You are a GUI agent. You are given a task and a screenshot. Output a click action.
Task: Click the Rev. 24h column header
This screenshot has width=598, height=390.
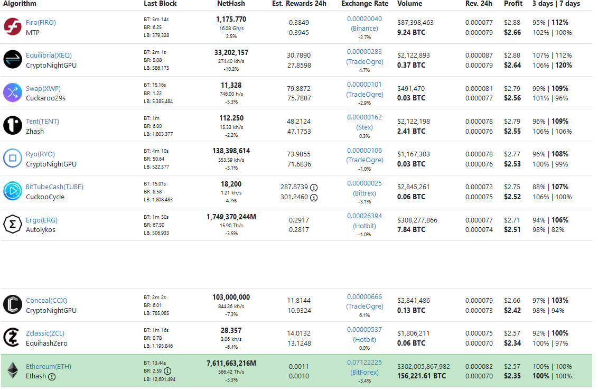479,3
